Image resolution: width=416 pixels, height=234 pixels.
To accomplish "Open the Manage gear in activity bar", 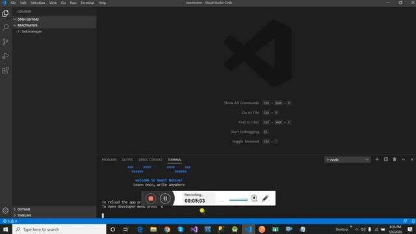I will pyautogui.click(x=5, y=211).
